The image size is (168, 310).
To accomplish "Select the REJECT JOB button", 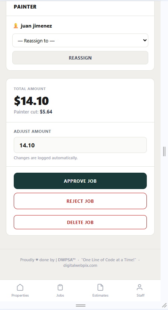I will (x=80, y=201).
